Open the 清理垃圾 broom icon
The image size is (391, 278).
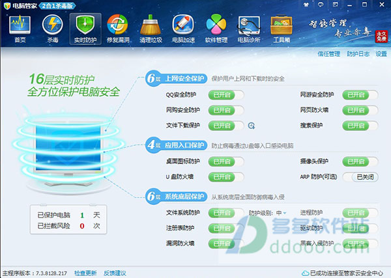click(151, 29)
